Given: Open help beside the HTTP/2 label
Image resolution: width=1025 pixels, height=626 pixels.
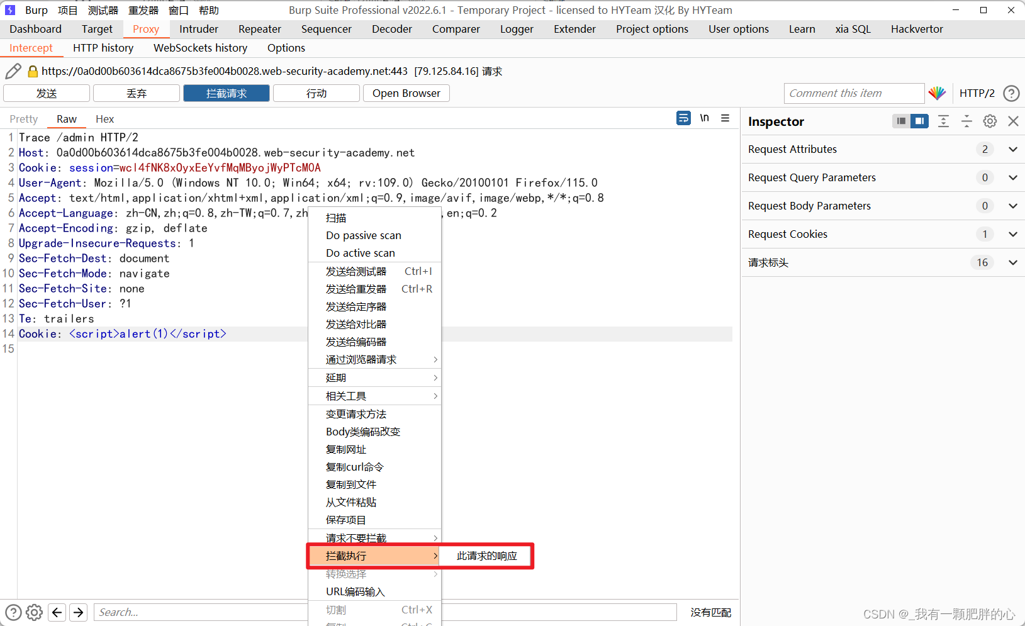Looking at the screenshot, I should pos(1011,93).
